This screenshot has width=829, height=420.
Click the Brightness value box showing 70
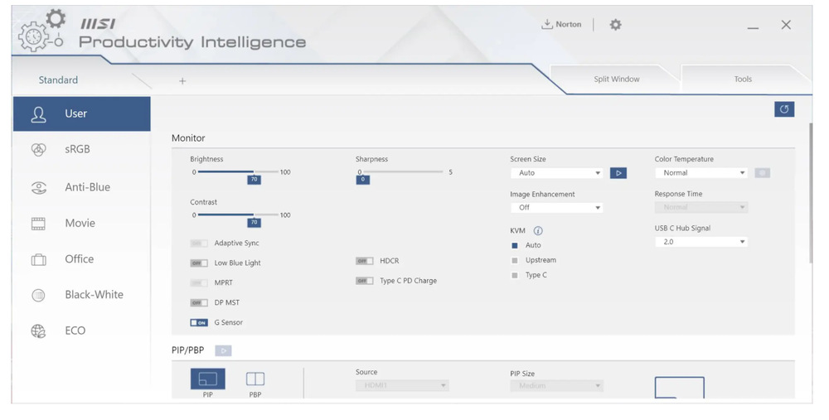click(254, 180)
